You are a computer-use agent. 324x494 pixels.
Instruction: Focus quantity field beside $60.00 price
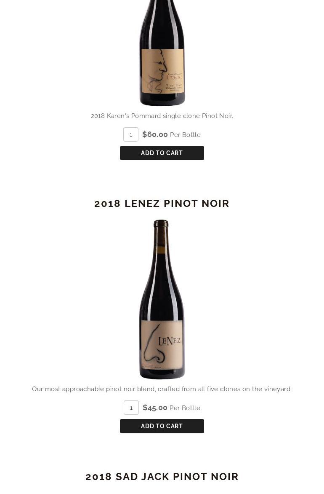[131, 134]
